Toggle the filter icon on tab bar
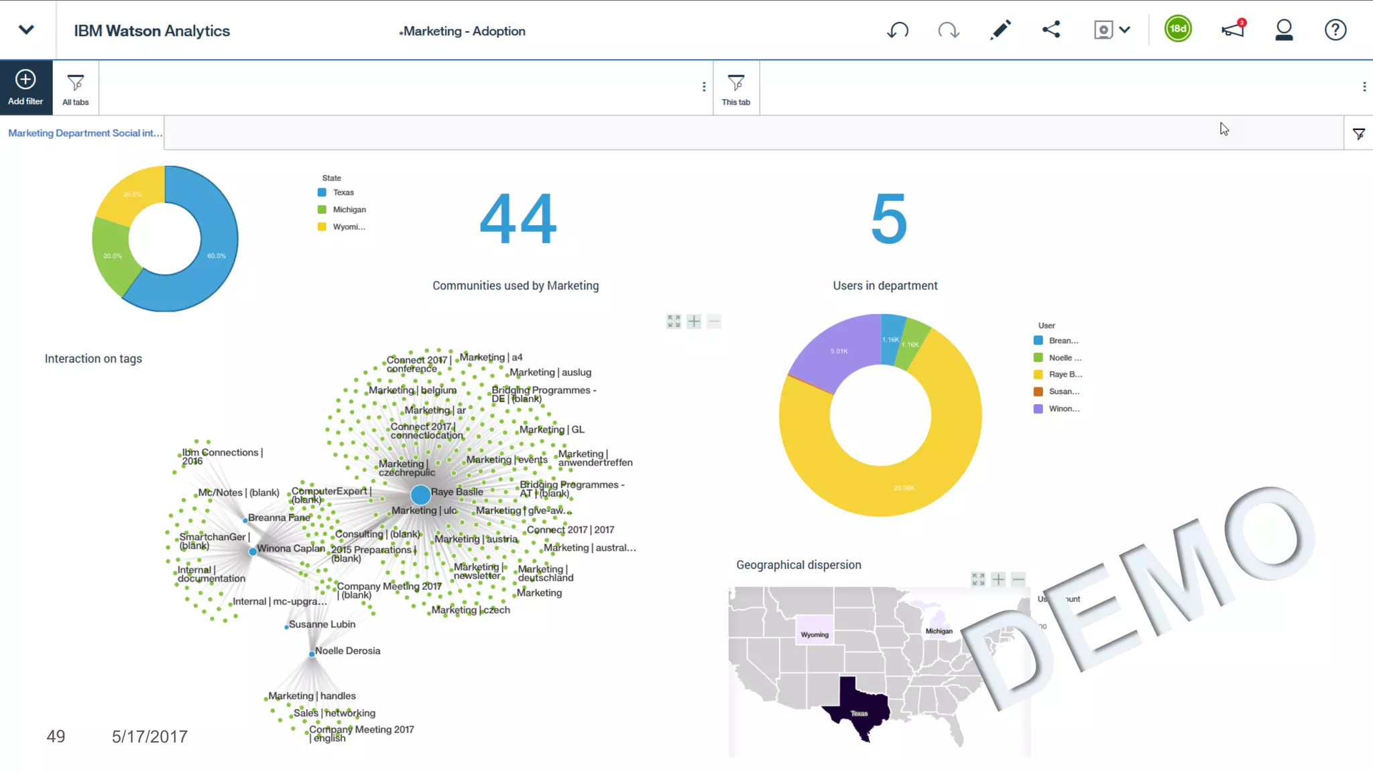 [1359, 134]
